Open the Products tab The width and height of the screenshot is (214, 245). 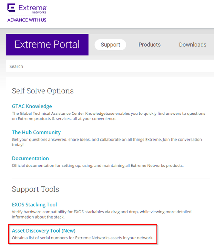coord(150,45)
